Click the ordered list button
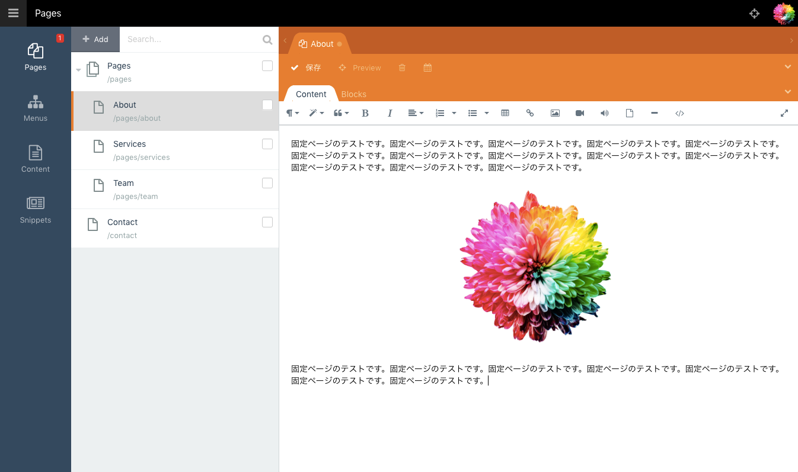 pos(440,113)
